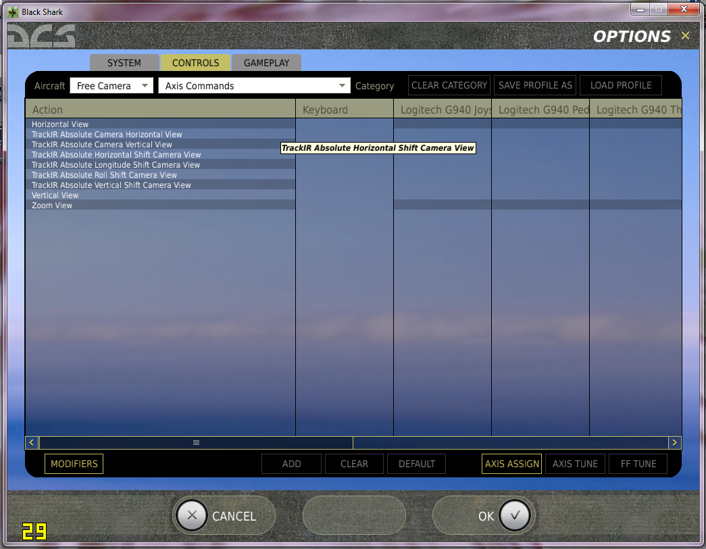Click the AXIS TUNE button
Screen dimensions: 706x549
[x=575, y=464]
